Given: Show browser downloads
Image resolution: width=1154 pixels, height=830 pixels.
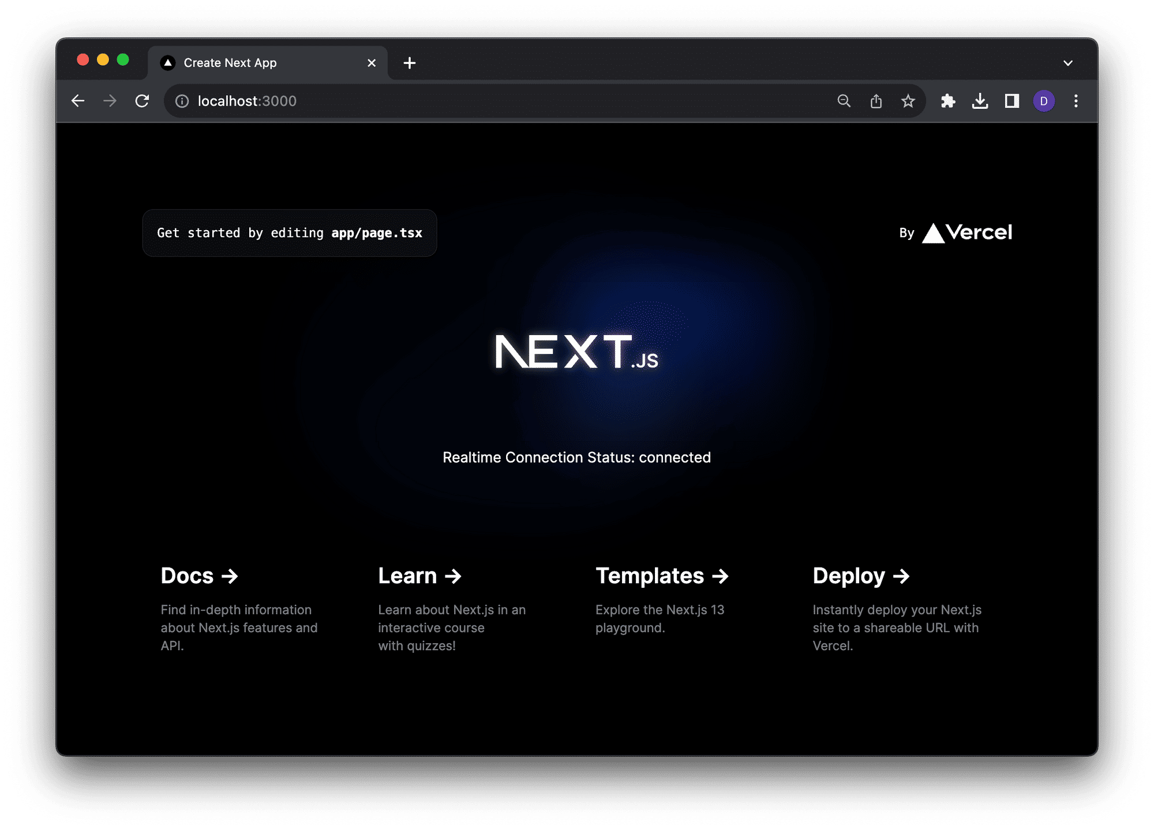Looking at the screenshot, I should [x=980, y=101].
